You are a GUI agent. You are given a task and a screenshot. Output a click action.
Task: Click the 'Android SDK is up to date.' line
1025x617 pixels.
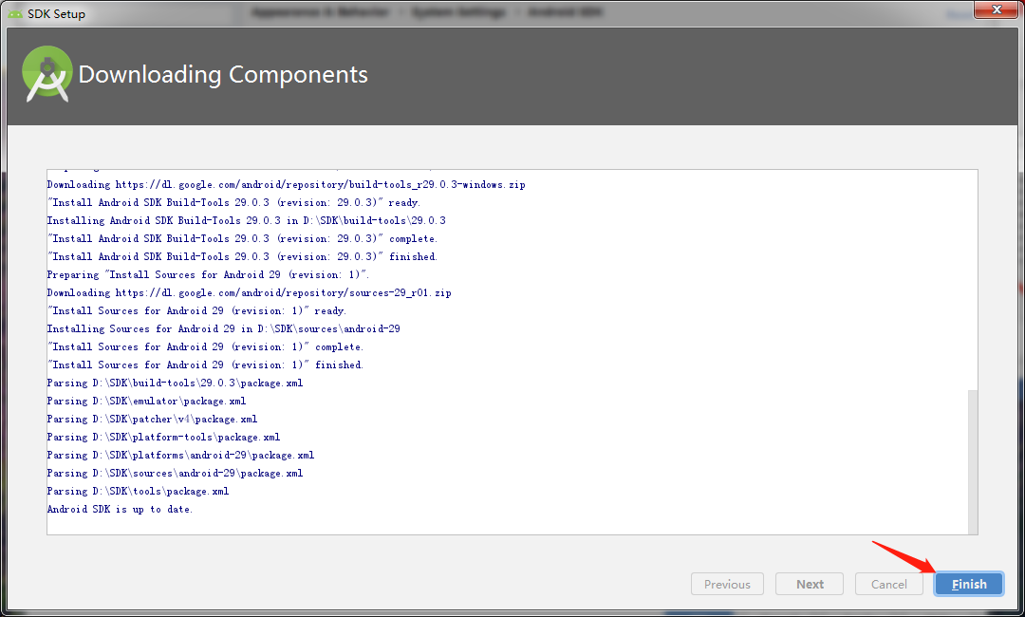tap(120, 509)
